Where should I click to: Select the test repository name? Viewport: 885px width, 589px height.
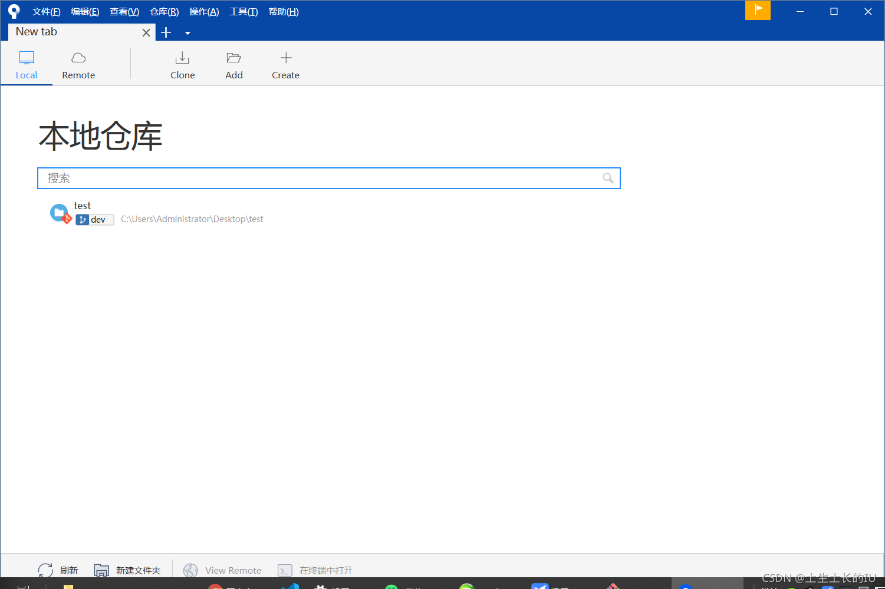click(82, 206)
